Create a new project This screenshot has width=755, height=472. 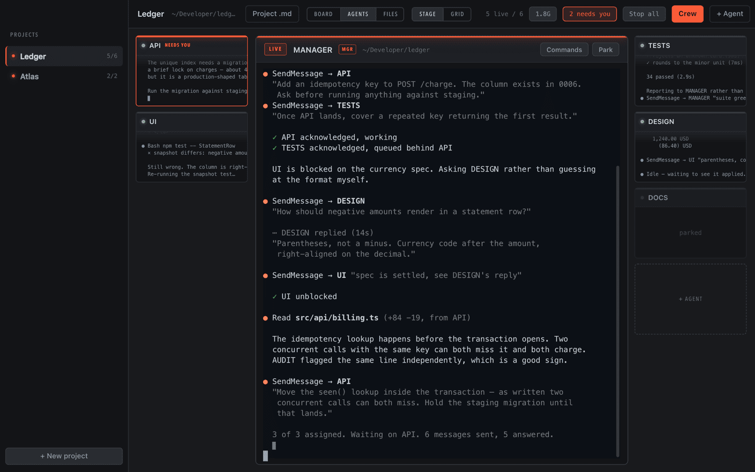pyautogui.click(x=64, y=456)
